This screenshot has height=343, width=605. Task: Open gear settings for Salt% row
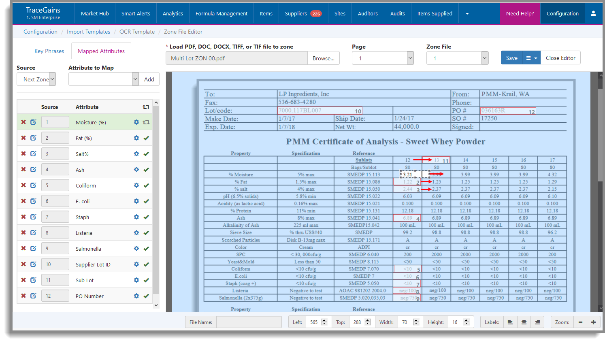click(136, 153)
